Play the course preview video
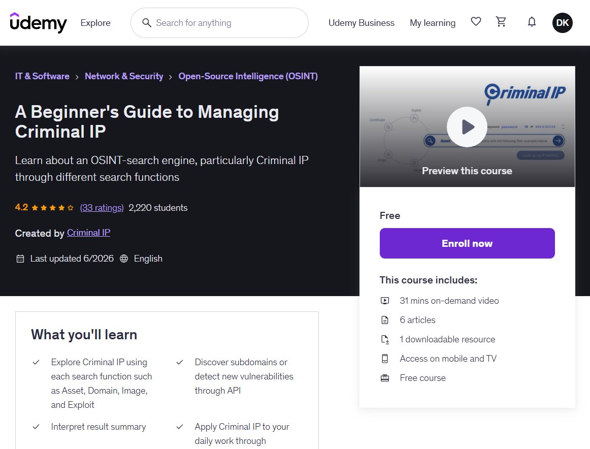This screenshot has height=449, width=590. pos(467,127)
